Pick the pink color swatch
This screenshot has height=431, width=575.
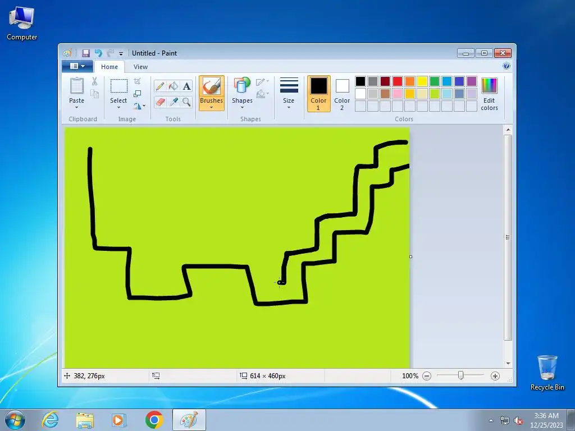tap(398, 94)
